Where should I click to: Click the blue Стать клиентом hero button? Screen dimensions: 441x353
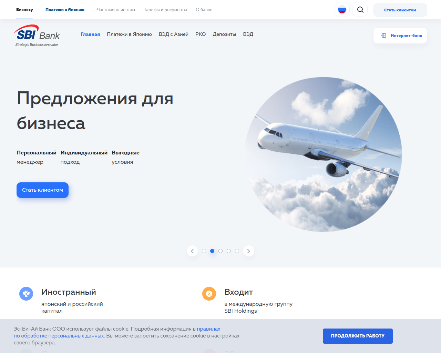coord(42,190)
